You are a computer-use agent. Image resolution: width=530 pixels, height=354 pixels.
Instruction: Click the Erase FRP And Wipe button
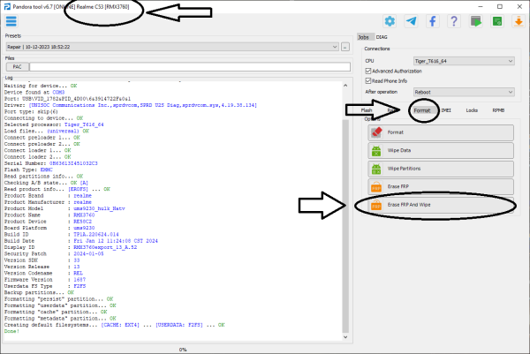441,205
